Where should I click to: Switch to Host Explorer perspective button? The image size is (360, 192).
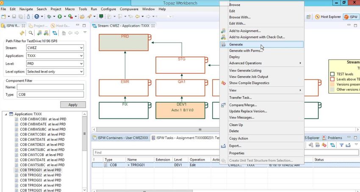coord(328,17)
